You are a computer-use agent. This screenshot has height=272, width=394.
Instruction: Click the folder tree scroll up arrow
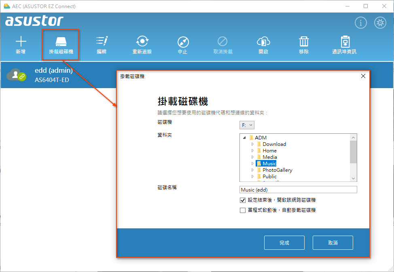[353, 137]
